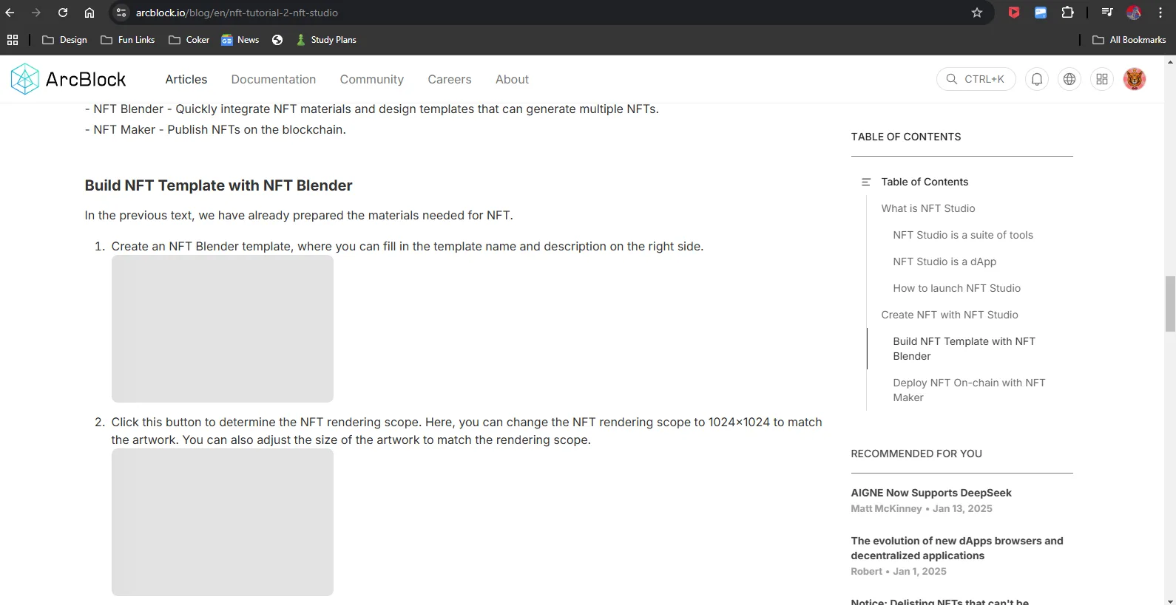Open ArcBlock notifications bell
The image size is (1176, 605).
pos(1037,79)
